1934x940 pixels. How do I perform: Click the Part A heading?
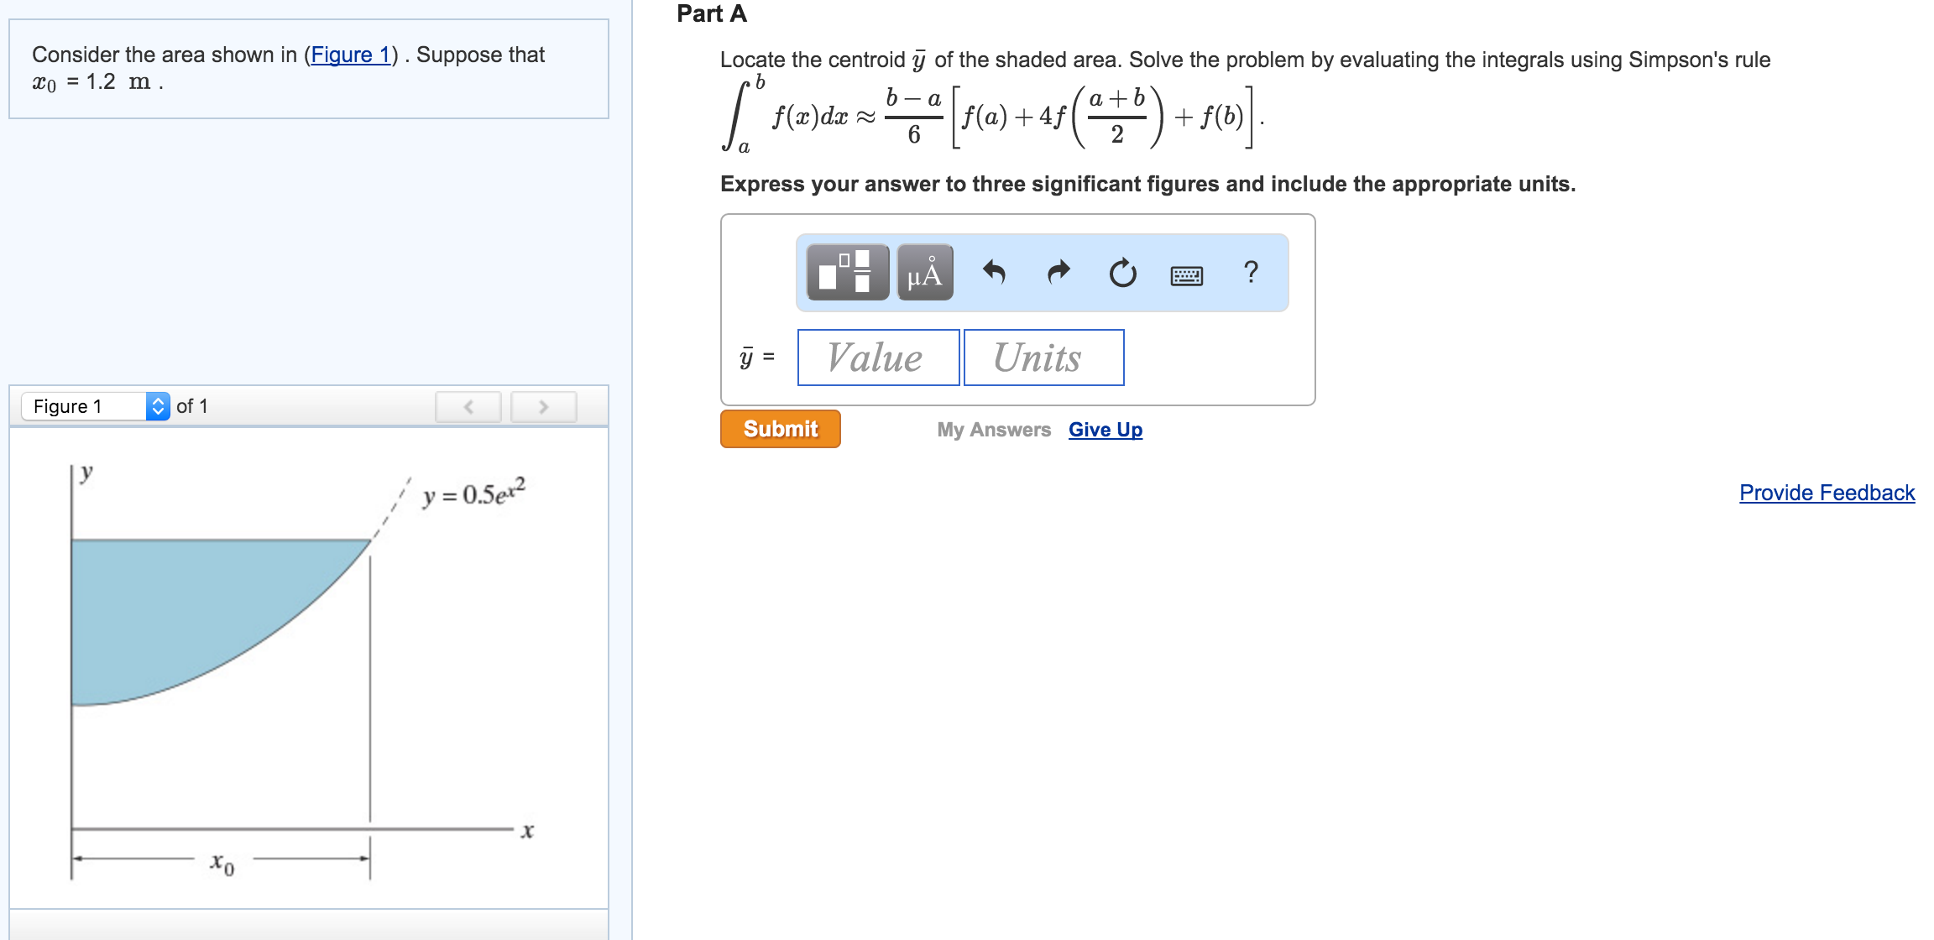[x=712, y=13]
